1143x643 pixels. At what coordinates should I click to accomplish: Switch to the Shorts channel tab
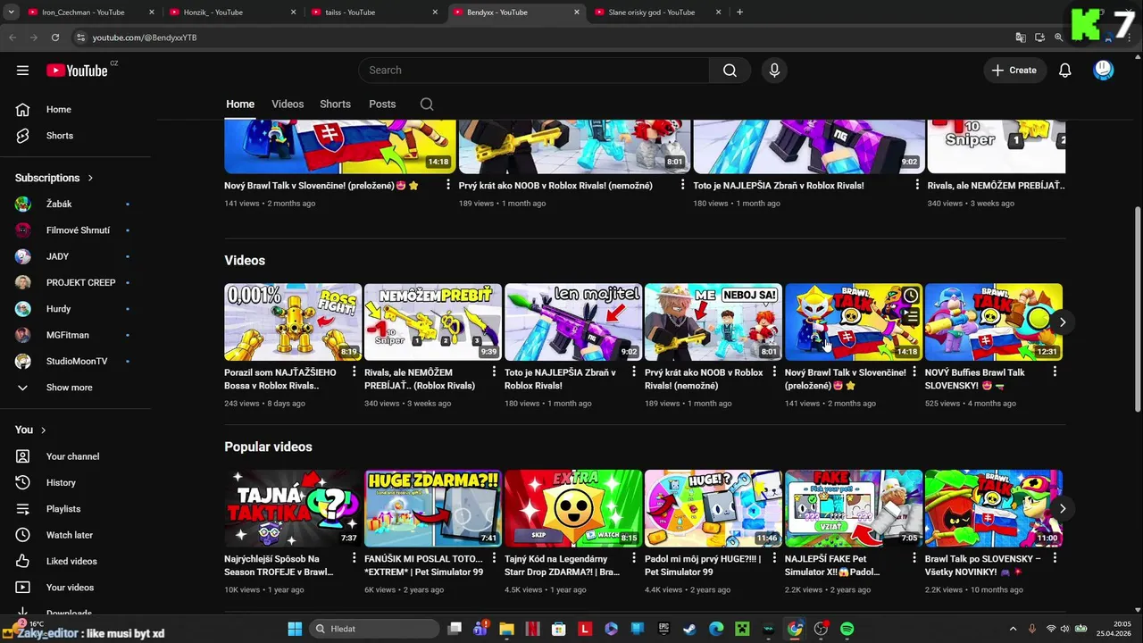[335, 104]
